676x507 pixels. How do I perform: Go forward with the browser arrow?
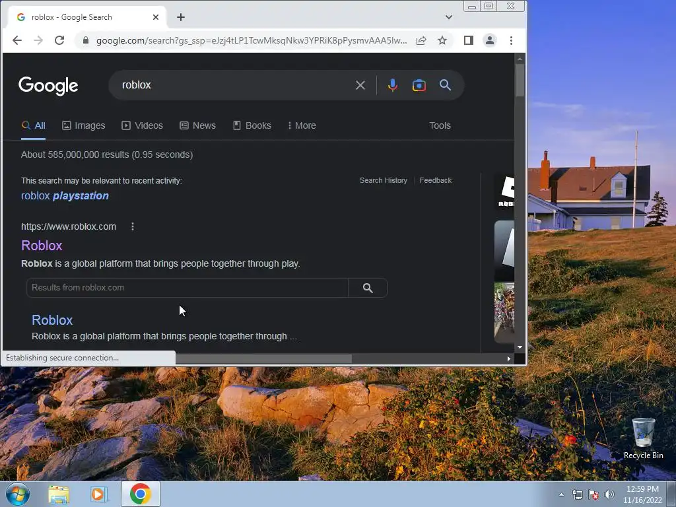click(38, 40)
